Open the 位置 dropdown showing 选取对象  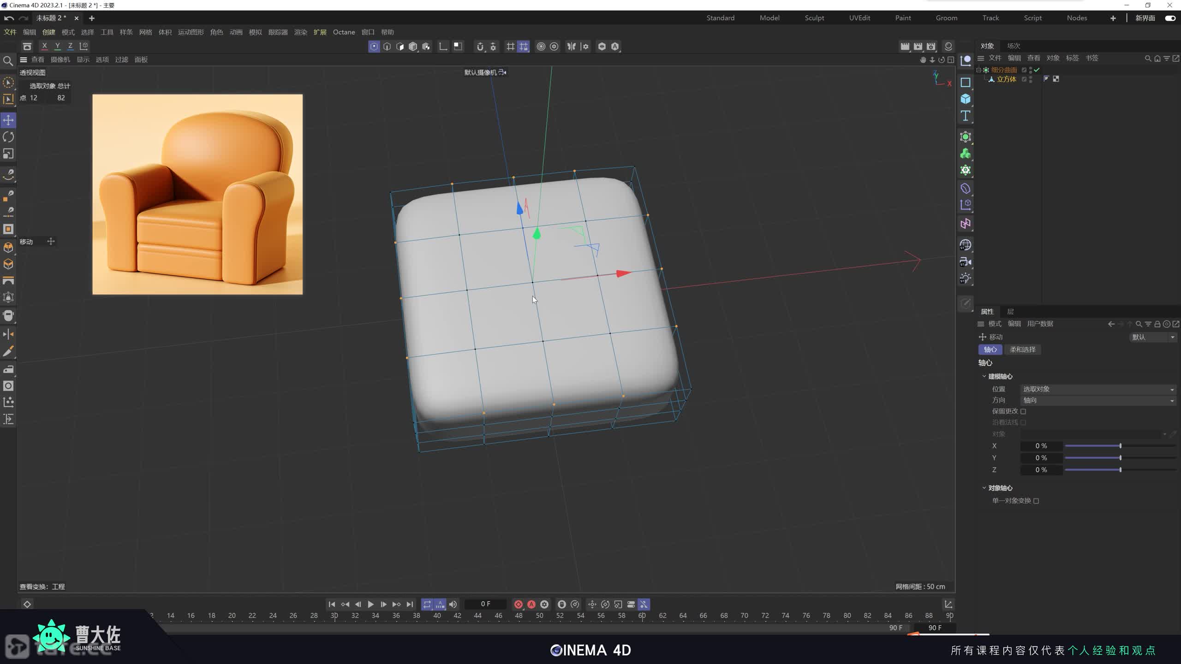click(1098, 389)
